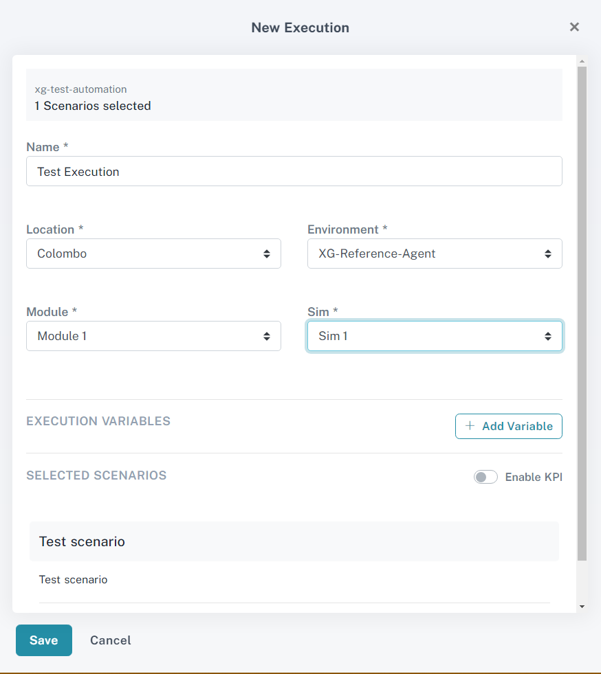Click the Environment stepper arrows icon
This screenshot has height=674, width=601.
tap(548, 254)
